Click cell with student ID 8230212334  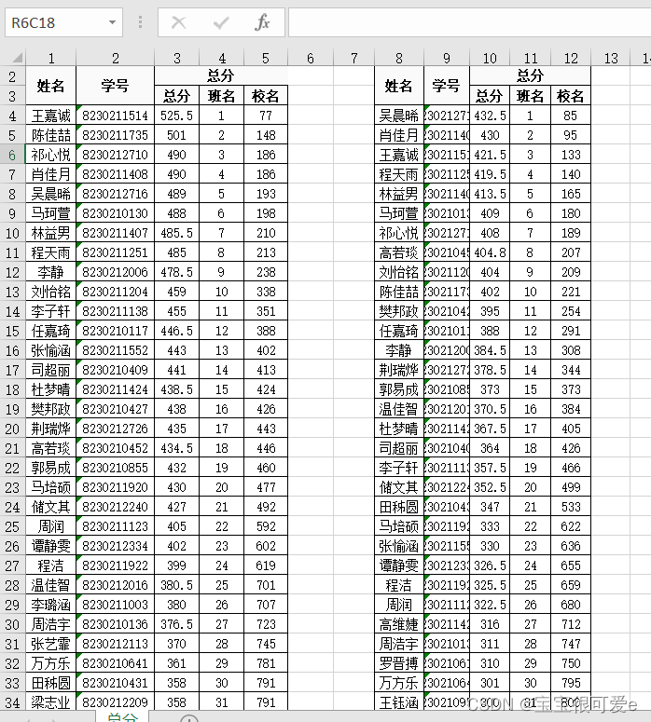(x=116, y=546)
